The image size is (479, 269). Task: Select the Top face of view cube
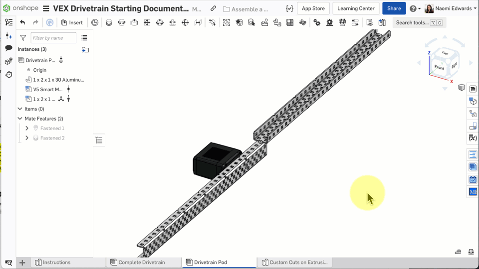(445, 53)
